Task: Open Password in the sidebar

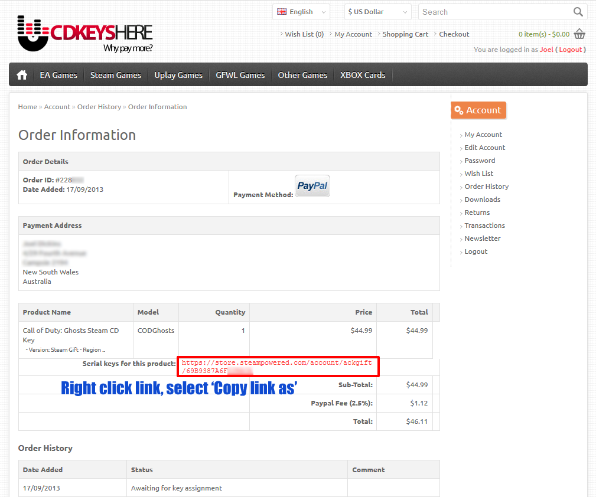Action: coord(480,161)
